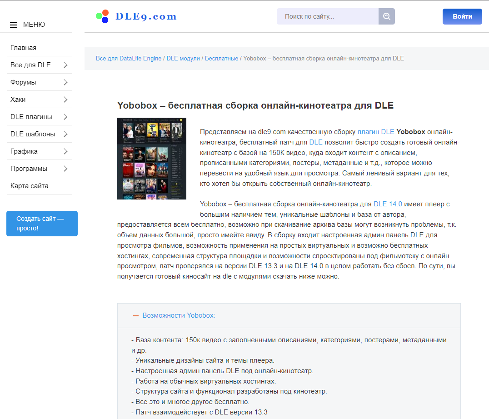
Task: Click the МЕНЮ label
Action: point(34,25)
